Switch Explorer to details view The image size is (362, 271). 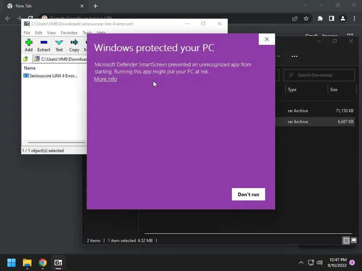click(346, 241)
